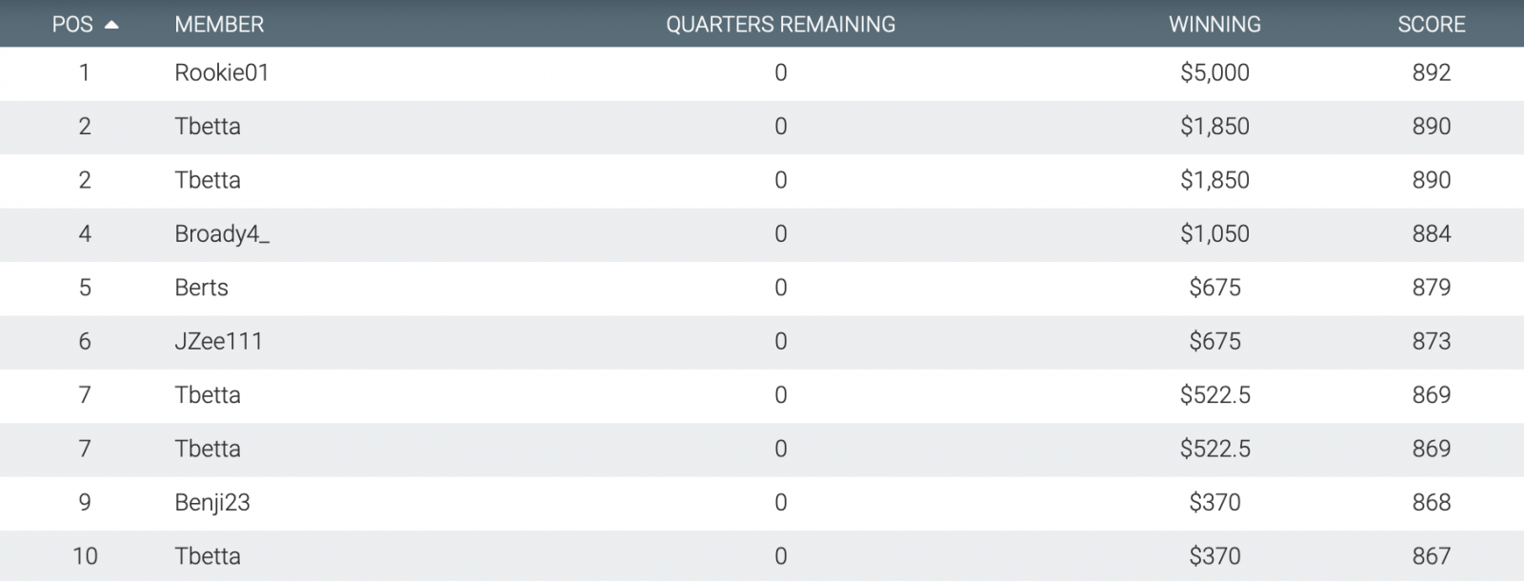Open member Rookie01's entry

222,72
